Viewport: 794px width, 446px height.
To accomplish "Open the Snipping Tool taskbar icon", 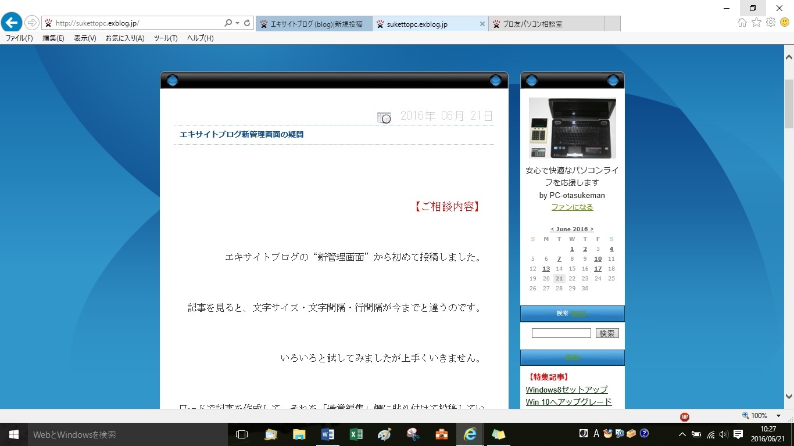I will click(x=413, y=434).
